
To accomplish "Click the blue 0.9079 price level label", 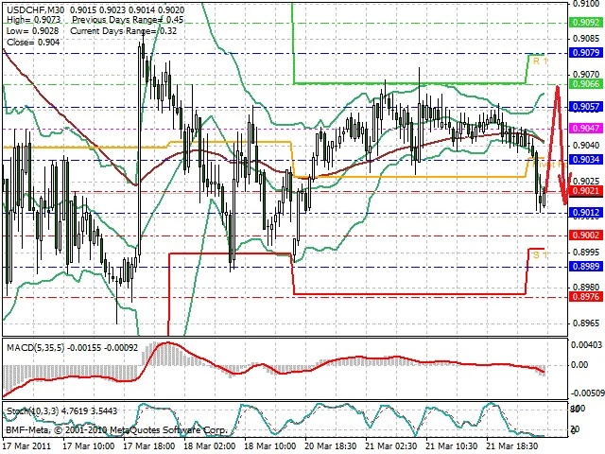I will (586, 53).
